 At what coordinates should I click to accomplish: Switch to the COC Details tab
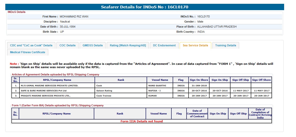67,45
